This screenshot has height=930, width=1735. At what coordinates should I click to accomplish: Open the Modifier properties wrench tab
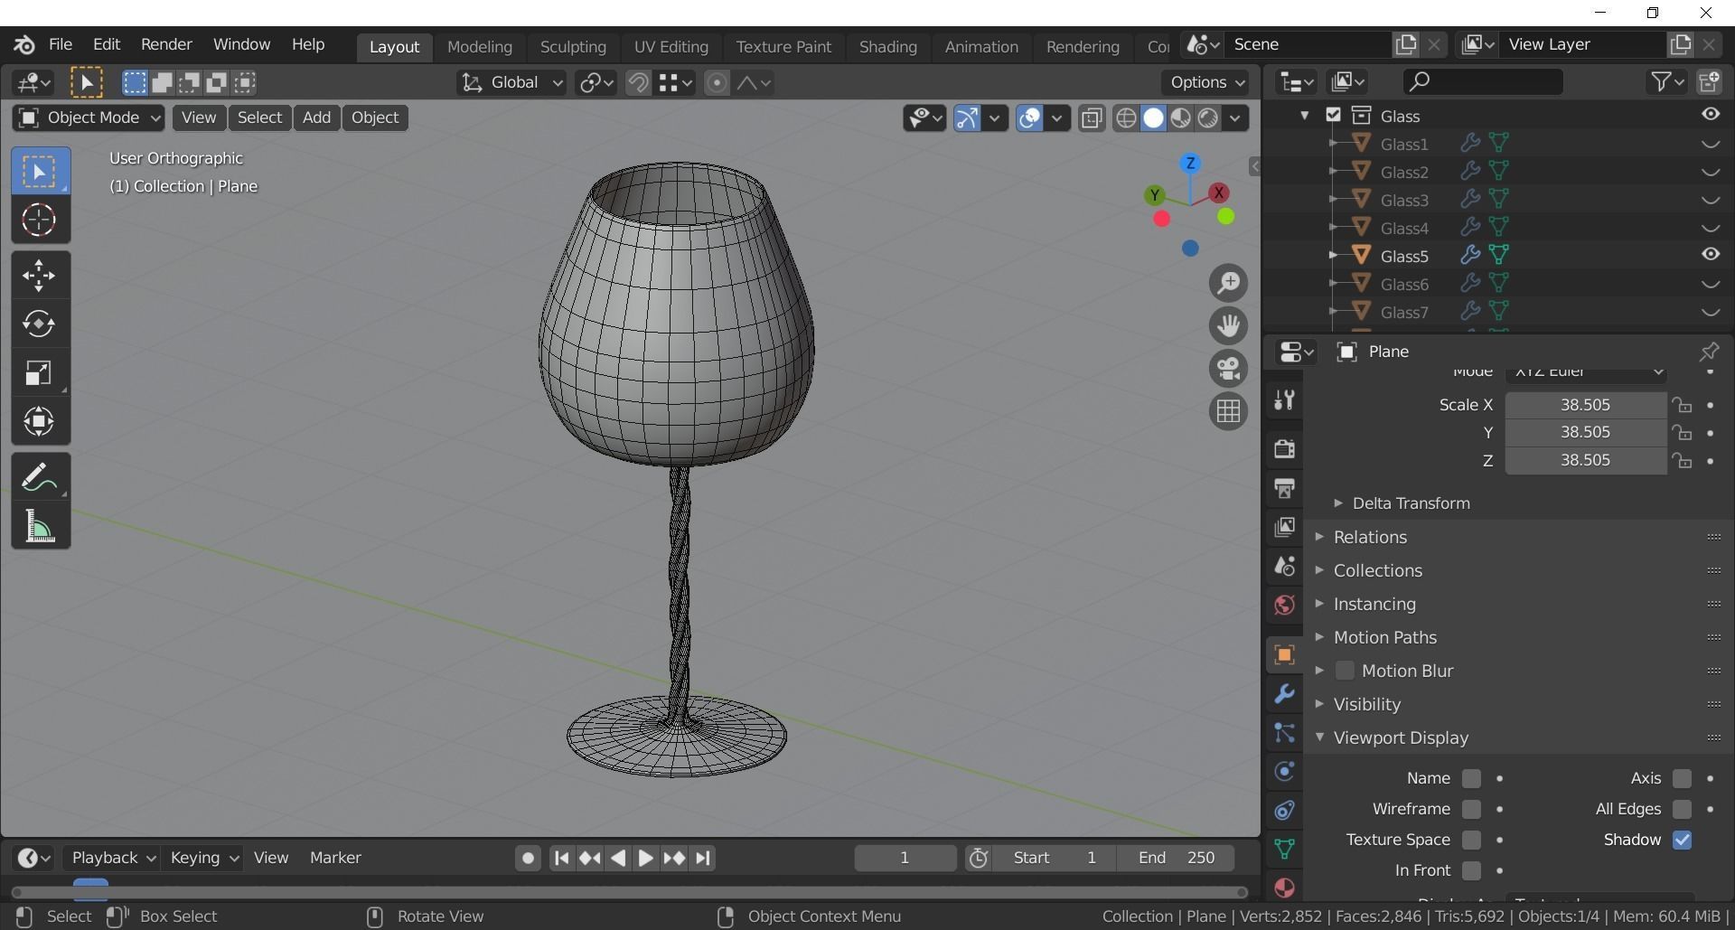pyautogui.click(x=1284, y=694)
